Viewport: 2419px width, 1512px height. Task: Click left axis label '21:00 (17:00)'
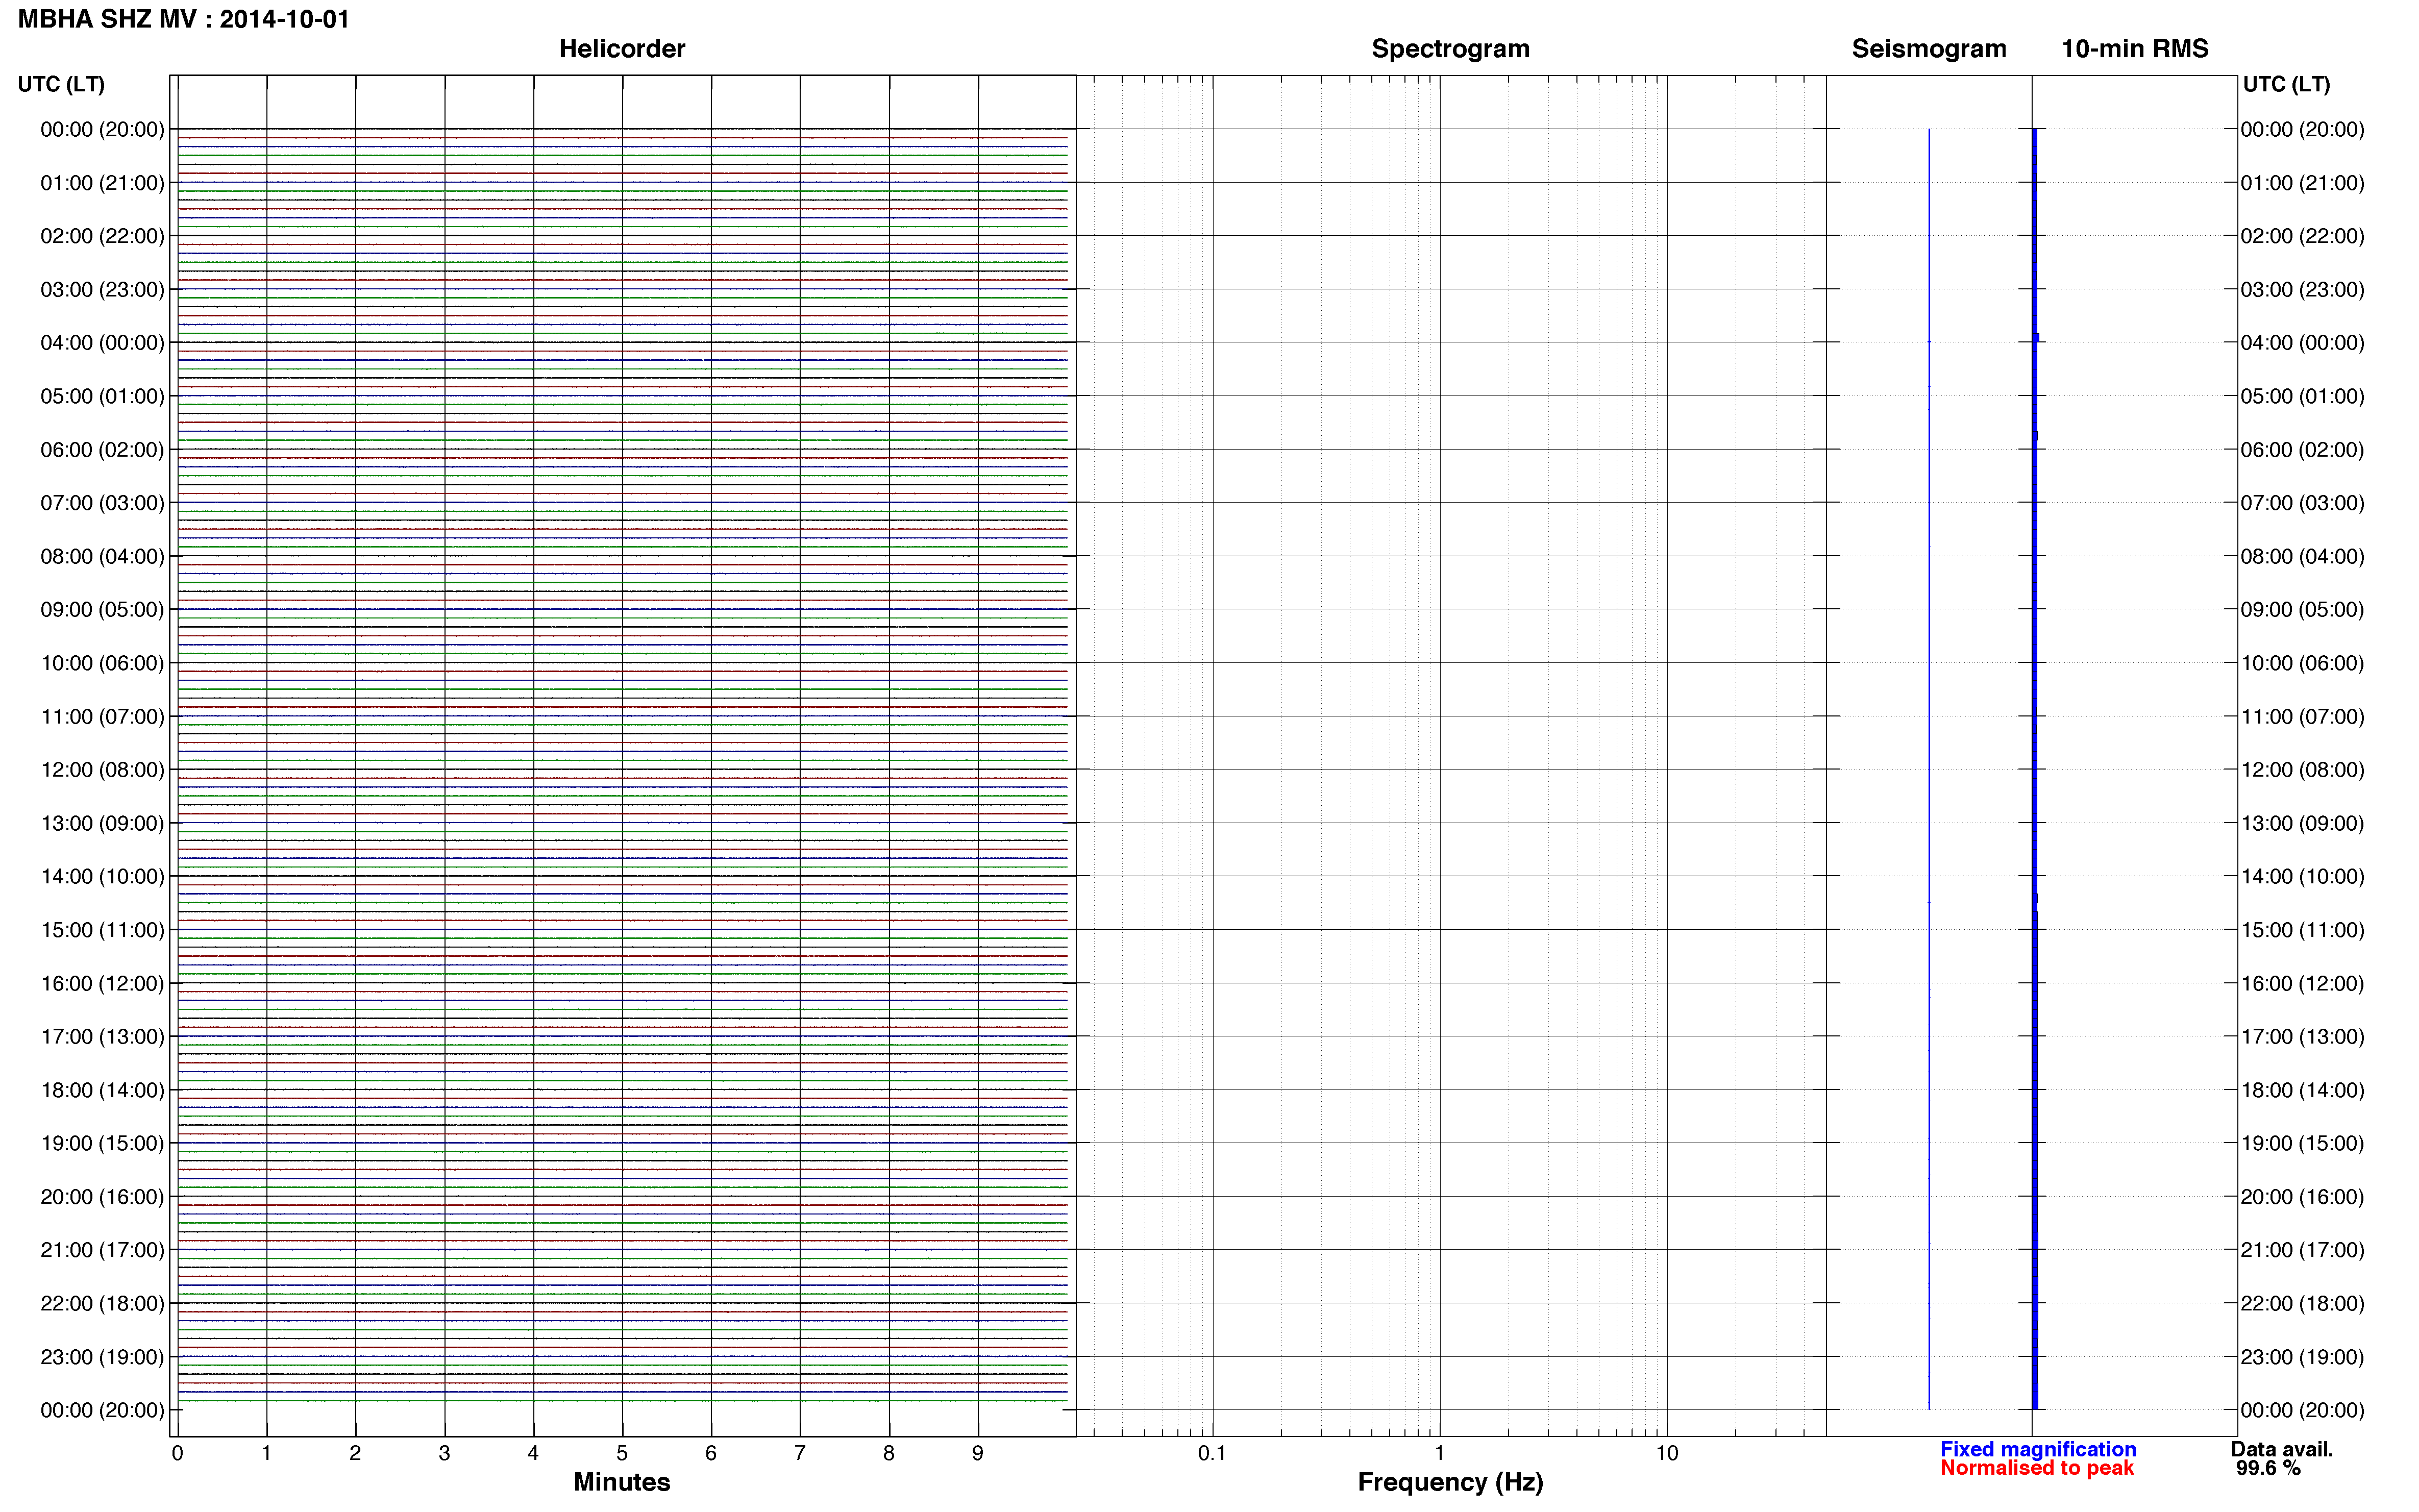pos(102,1250)
